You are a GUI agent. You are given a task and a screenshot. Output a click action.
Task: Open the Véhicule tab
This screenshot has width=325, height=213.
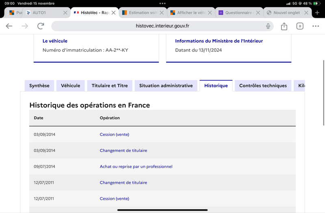[x=70, y=86]
